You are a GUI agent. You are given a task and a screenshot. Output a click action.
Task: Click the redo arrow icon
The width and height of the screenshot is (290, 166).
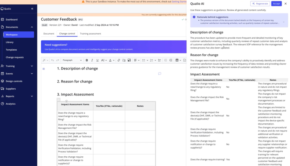(58, 60)
